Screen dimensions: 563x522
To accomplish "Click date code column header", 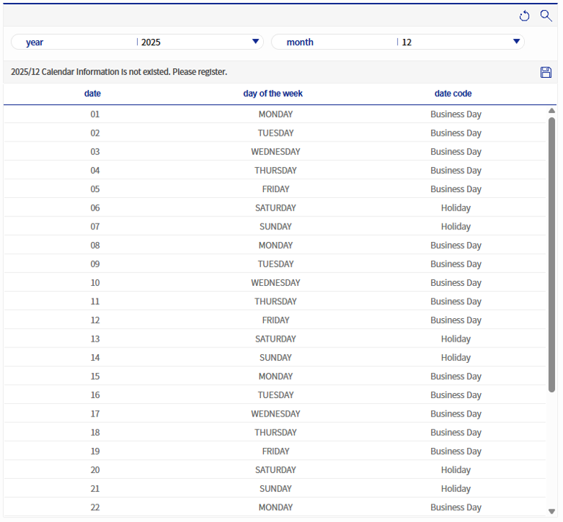I will (x=453, y=94).
